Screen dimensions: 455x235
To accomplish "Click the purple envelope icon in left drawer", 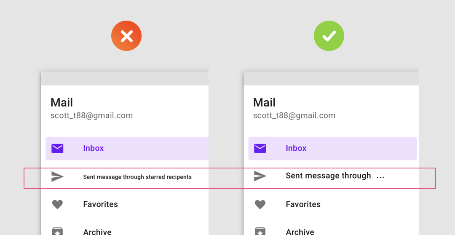I will pyautogui.click(x=57, y=149).
